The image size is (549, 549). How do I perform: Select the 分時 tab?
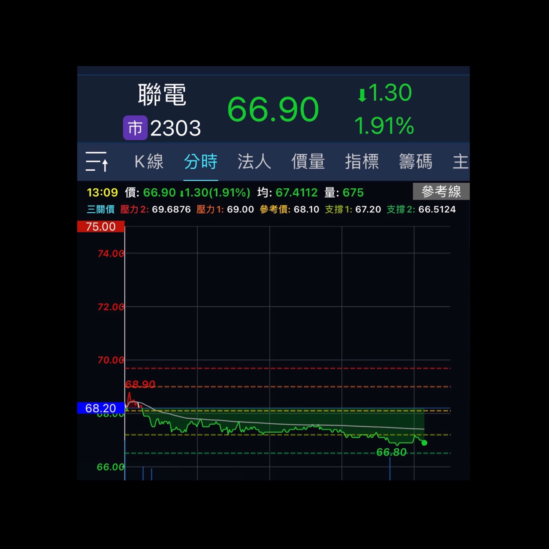(201, 162)
